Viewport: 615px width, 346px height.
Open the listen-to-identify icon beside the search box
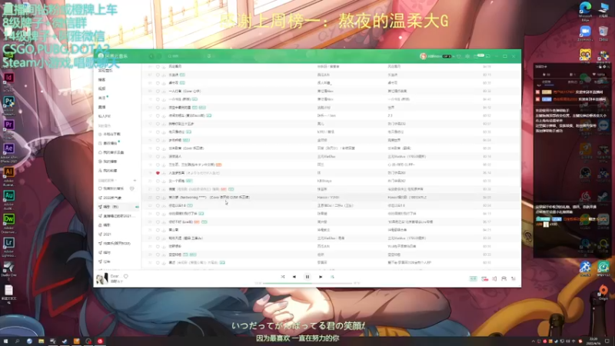(209, 56)
